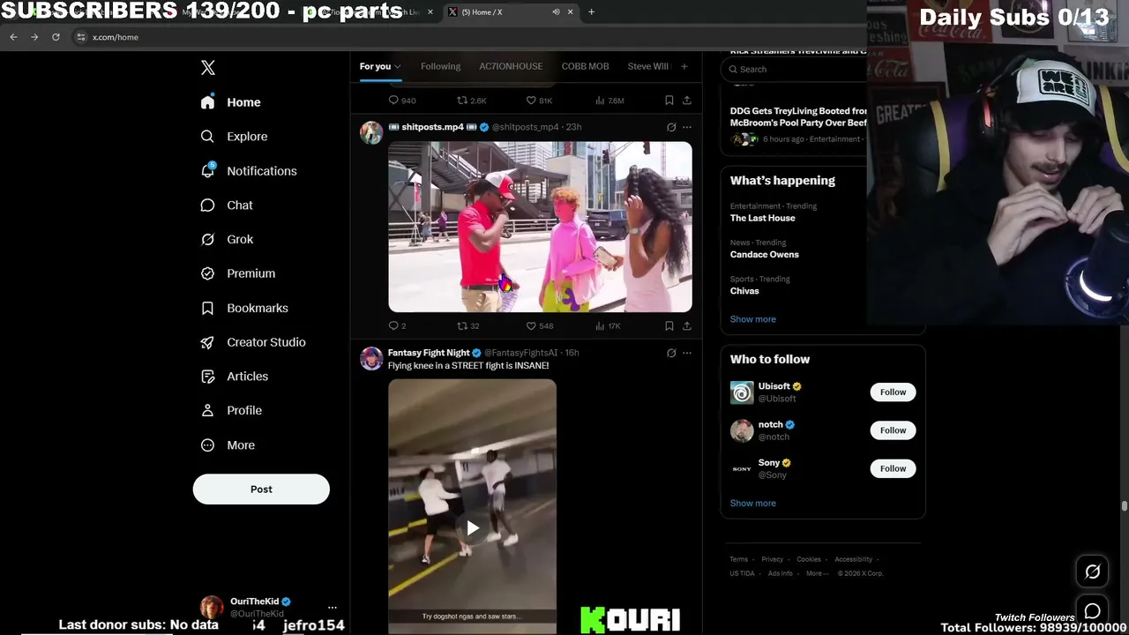Open the Terms link in the footer

(x=738, y=559)
